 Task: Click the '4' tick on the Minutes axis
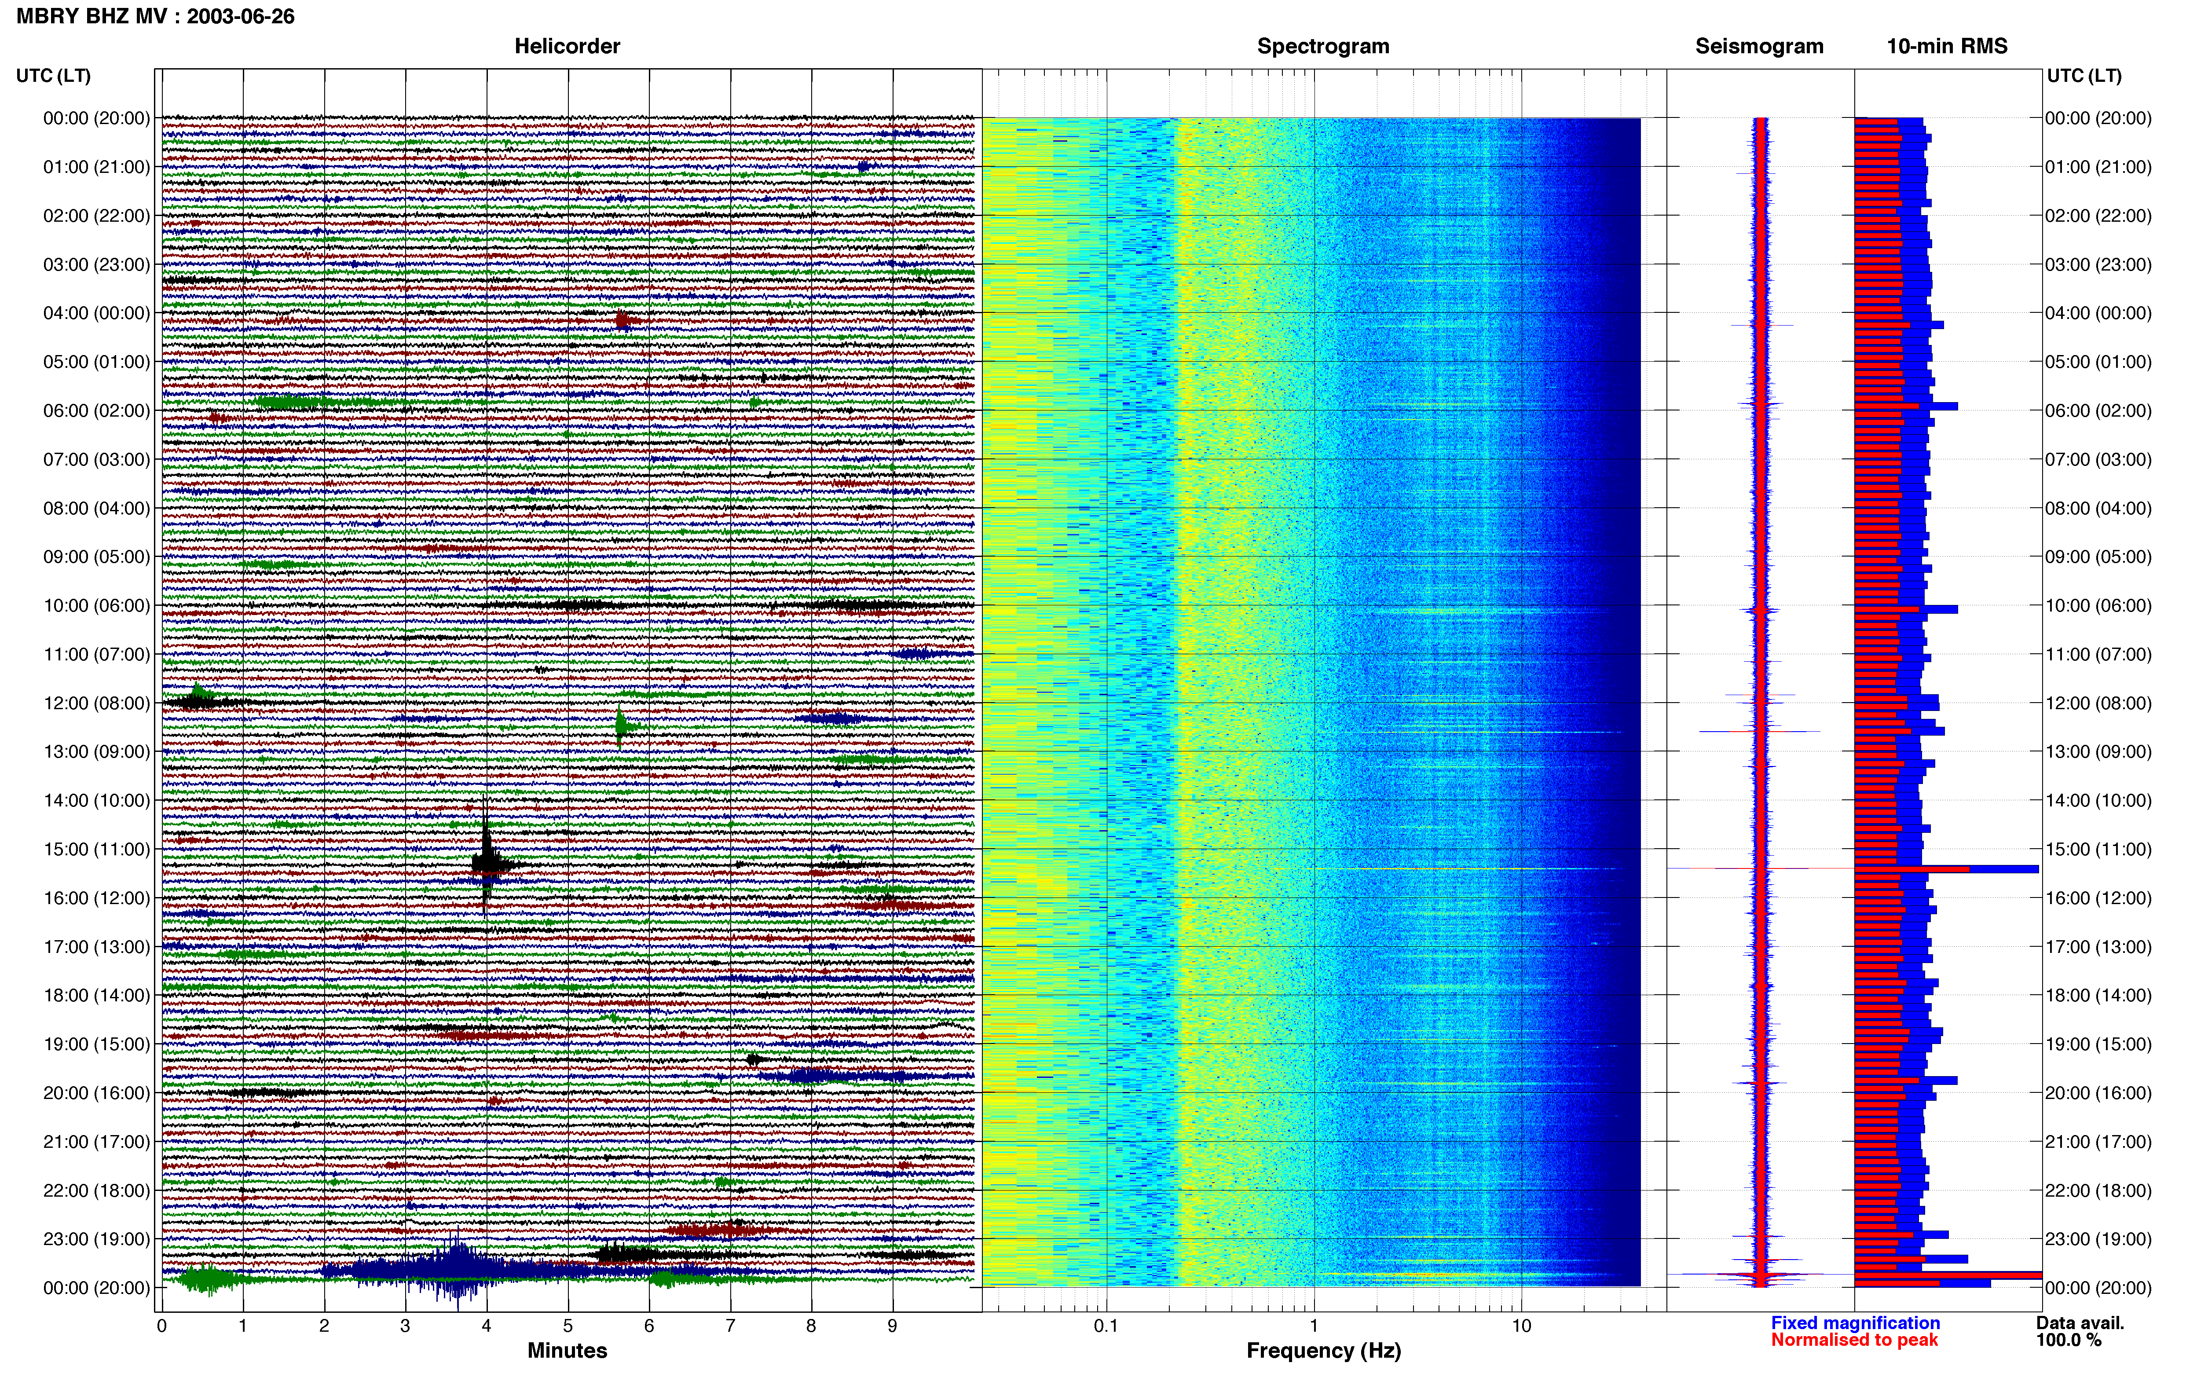pos(487,1325)
